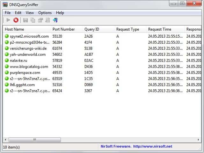This screenshot has height=153, width=204.
Task: Click port number 65424
Action: [x=57, y=91]
